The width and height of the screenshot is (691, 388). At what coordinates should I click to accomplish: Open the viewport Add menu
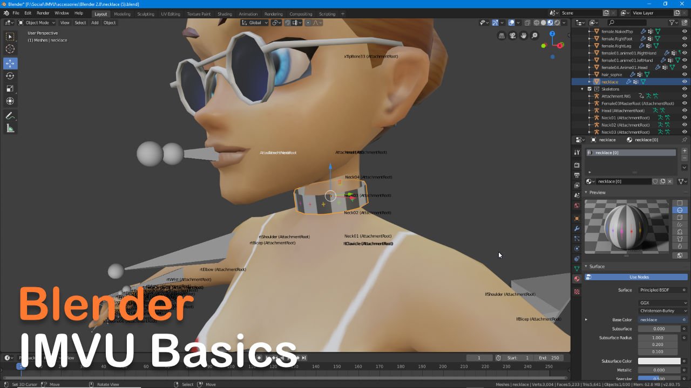click(95, 23)
